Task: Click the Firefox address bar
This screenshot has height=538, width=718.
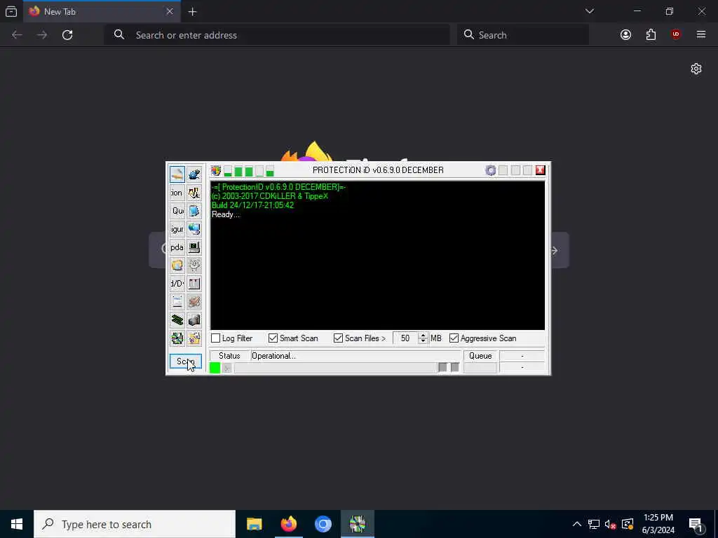Action: 277,35
